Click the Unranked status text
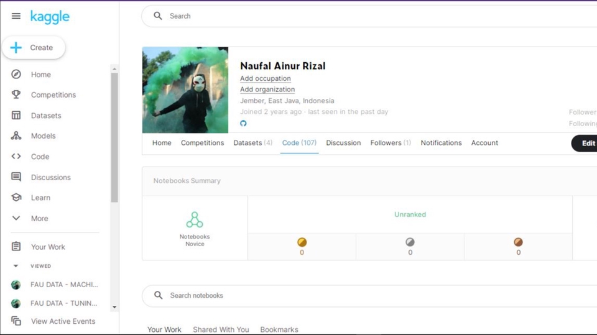The width and height of the screenshot is (597, 335). (410, 214)
